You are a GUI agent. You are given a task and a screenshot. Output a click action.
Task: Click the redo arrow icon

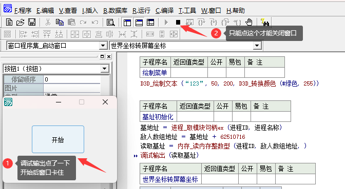[x=83, y=22]
